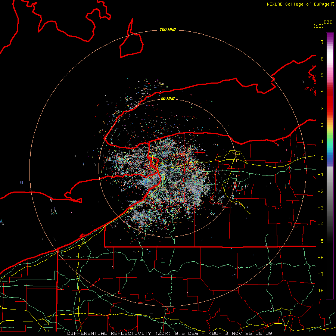This screenshot has width=336, height=336.
Task: Click the KBUF station ID in the caption
Action: tap(215, 333)
